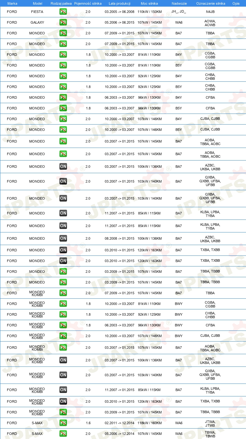The image size is (246, 439).
Task: Click petrol icon for MONDEO 92kW B5Y row
Action: coord(63,87)
